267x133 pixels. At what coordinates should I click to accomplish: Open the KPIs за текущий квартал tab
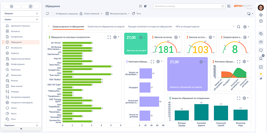(187, 27)
